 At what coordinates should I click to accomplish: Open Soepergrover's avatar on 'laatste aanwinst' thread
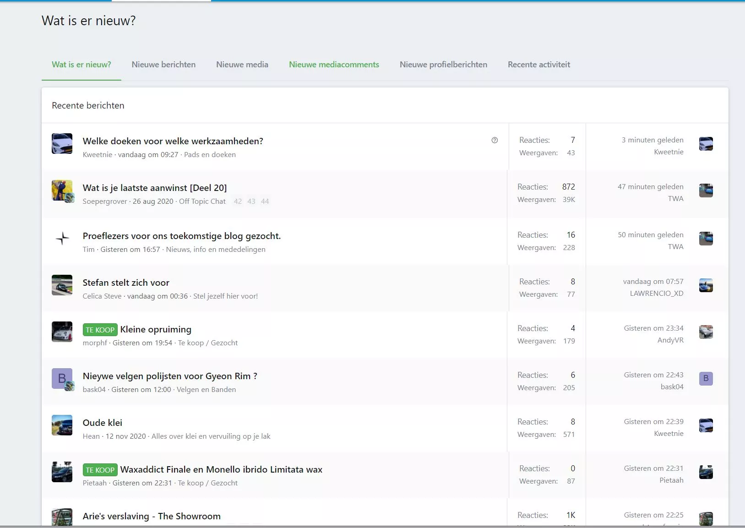[x=62, y=190]
